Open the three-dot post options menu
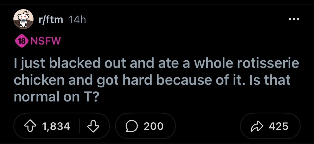314x144 pixels. point(294,19)
